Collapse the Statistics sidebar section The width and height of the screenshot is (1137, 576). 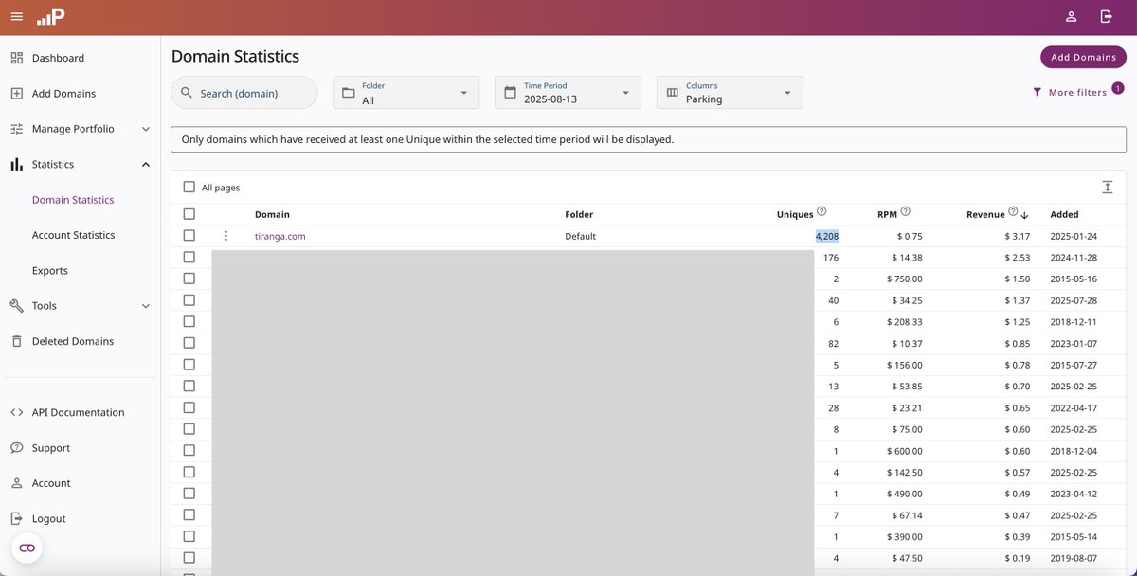click(81, 165)
